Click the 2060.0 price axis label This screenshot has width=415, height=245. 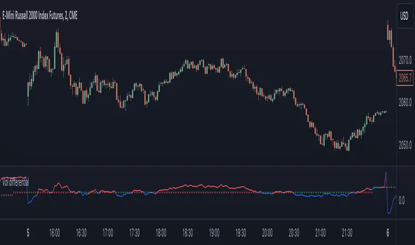pos(405,102)
